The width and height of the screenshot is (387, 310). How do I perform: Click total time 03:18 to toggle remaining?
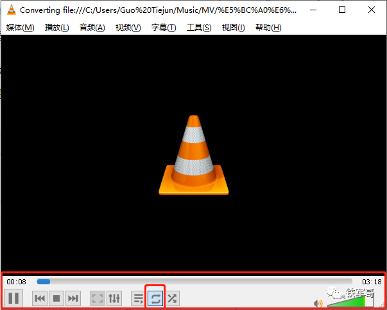point(372,282)
